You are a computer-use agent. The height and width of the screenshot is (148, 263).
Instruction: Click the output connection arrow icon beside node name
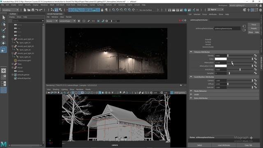(x=244, y=30)
